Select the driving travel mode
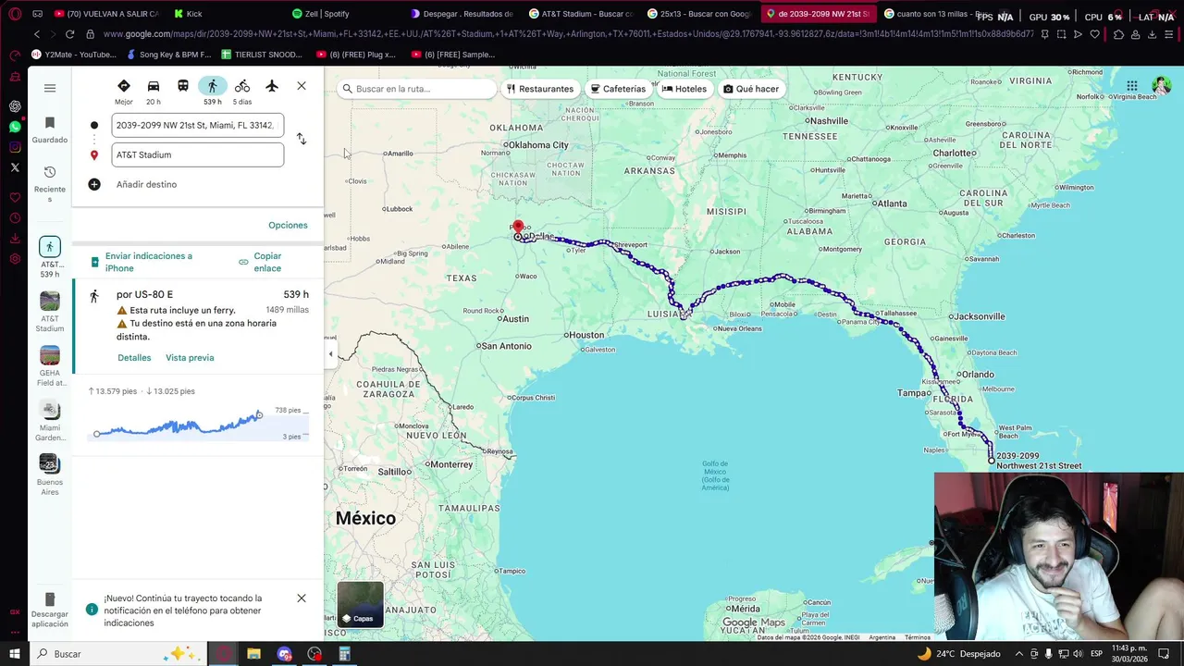 point(153,91)
